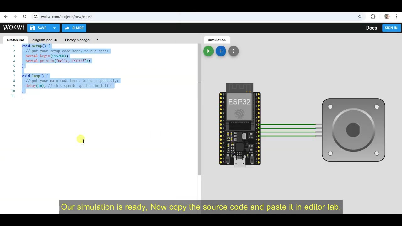Click the main code comment line
This screenshot has height=226, width=402.
(x=72, y=81)
